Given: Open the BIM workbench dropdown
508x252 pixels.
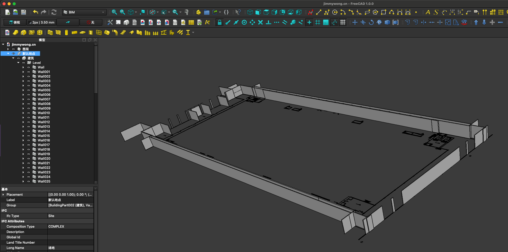Looking at the screenshot, I should tap(84, 12).
